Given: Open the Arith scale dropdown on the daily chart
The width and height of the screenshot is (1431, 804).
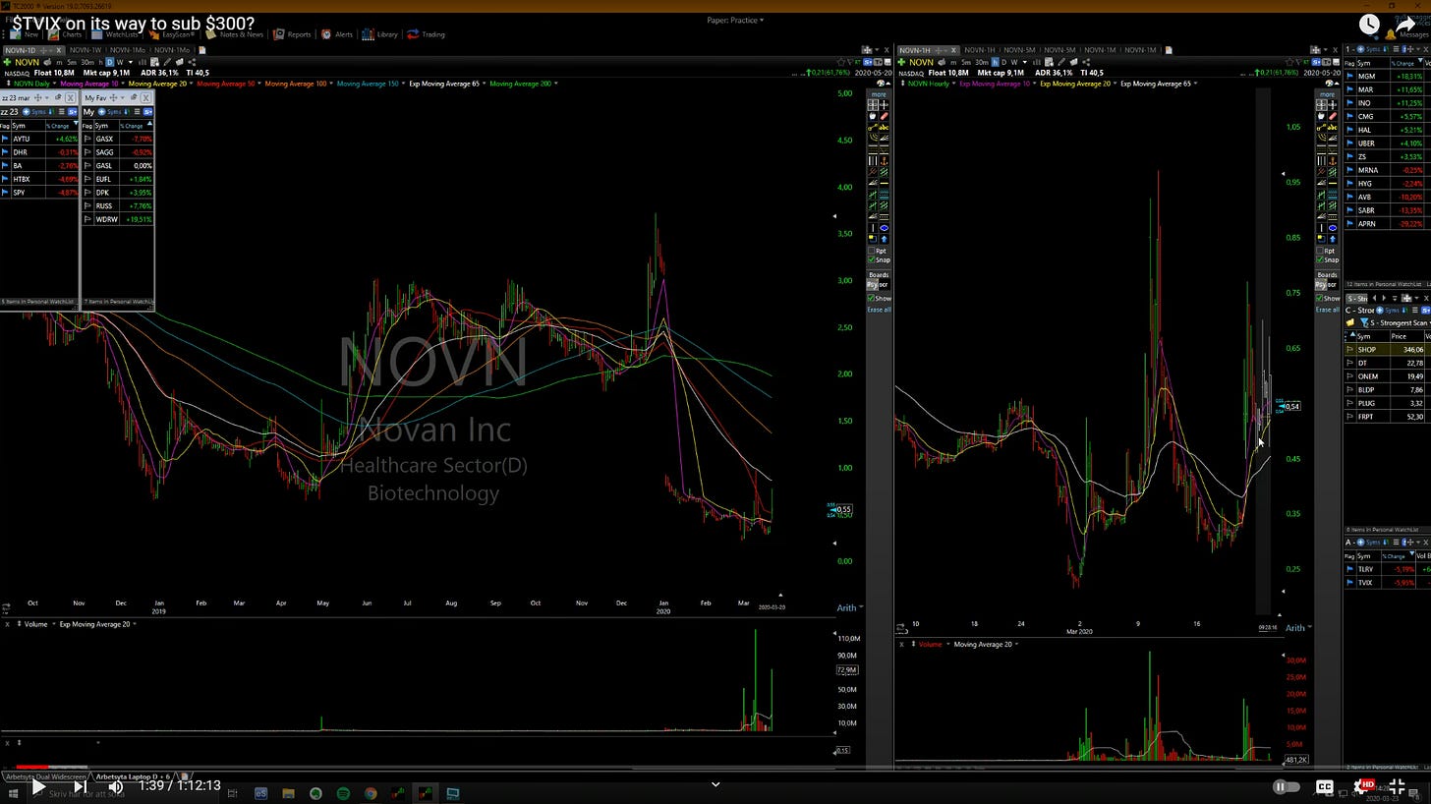Looking at the screenshot, I should [x=850, y=607].
